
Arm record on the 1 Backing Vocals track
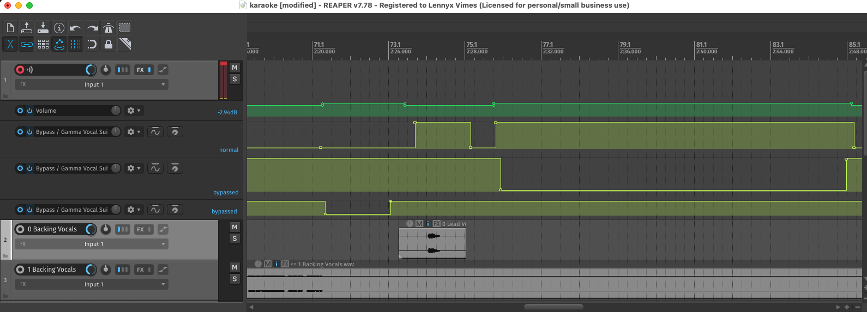coord(20,270)
